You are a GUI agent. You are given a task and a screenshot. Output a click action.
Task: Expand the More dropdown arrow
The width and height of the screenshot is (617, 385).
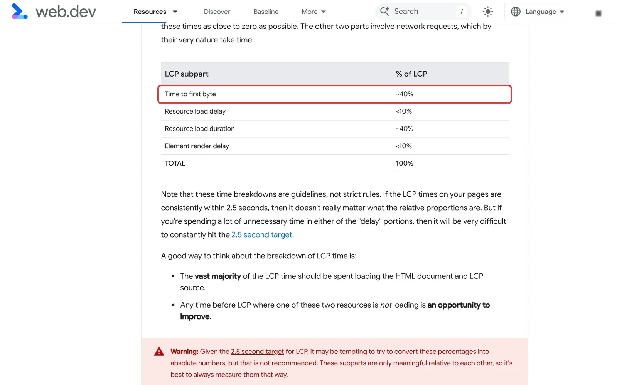tap(324, 12)
